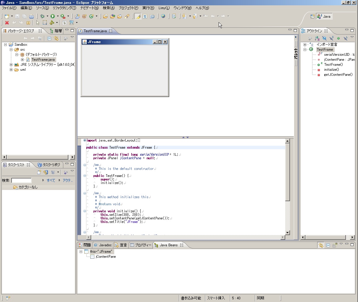Toggle Hide Fields in Outline toolbar

[324, 38]
